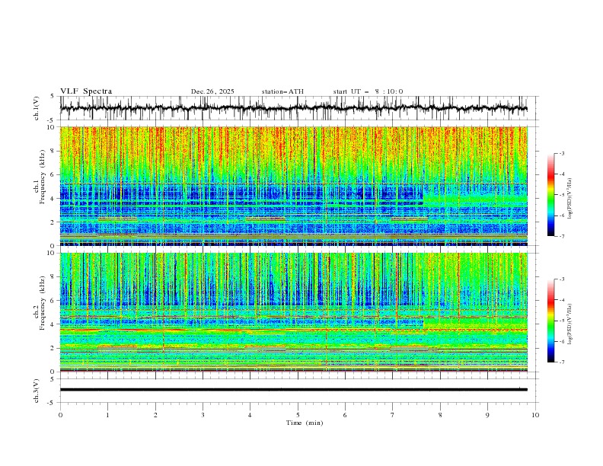Click time axis tick label "3"
This screenshot has height=466, width=603.
(203, 415)
